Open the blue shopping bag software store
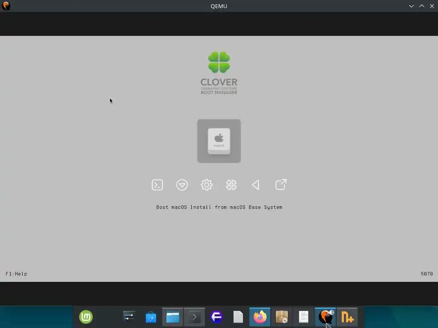 (151, 317)
